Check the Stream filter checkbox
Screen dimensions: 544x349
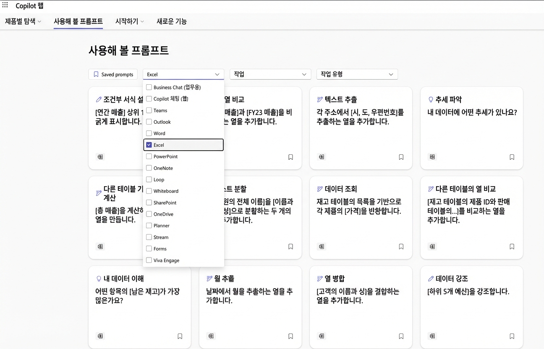click(x=149, y=237)
